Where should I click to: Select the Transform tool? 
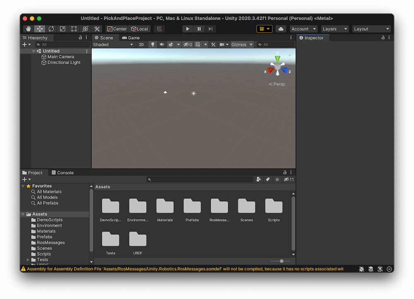coord(85,29)
